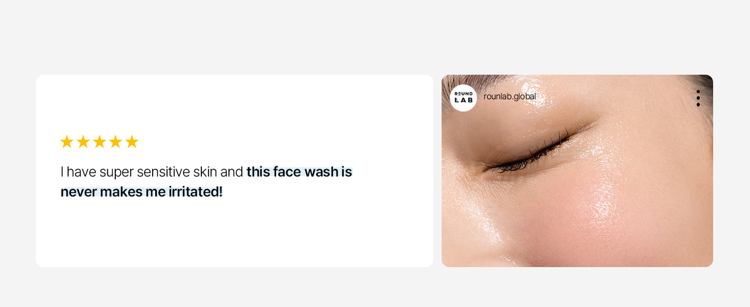
Task: Click the word "irritated!" in the review
Action: tap(195, 192)
